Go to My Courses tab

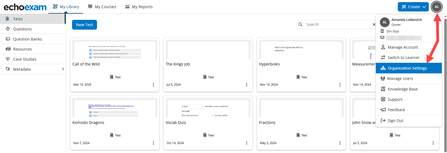[x=102, y=7]
